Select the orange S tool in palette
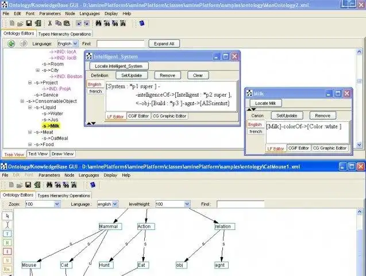 [7, 260]
